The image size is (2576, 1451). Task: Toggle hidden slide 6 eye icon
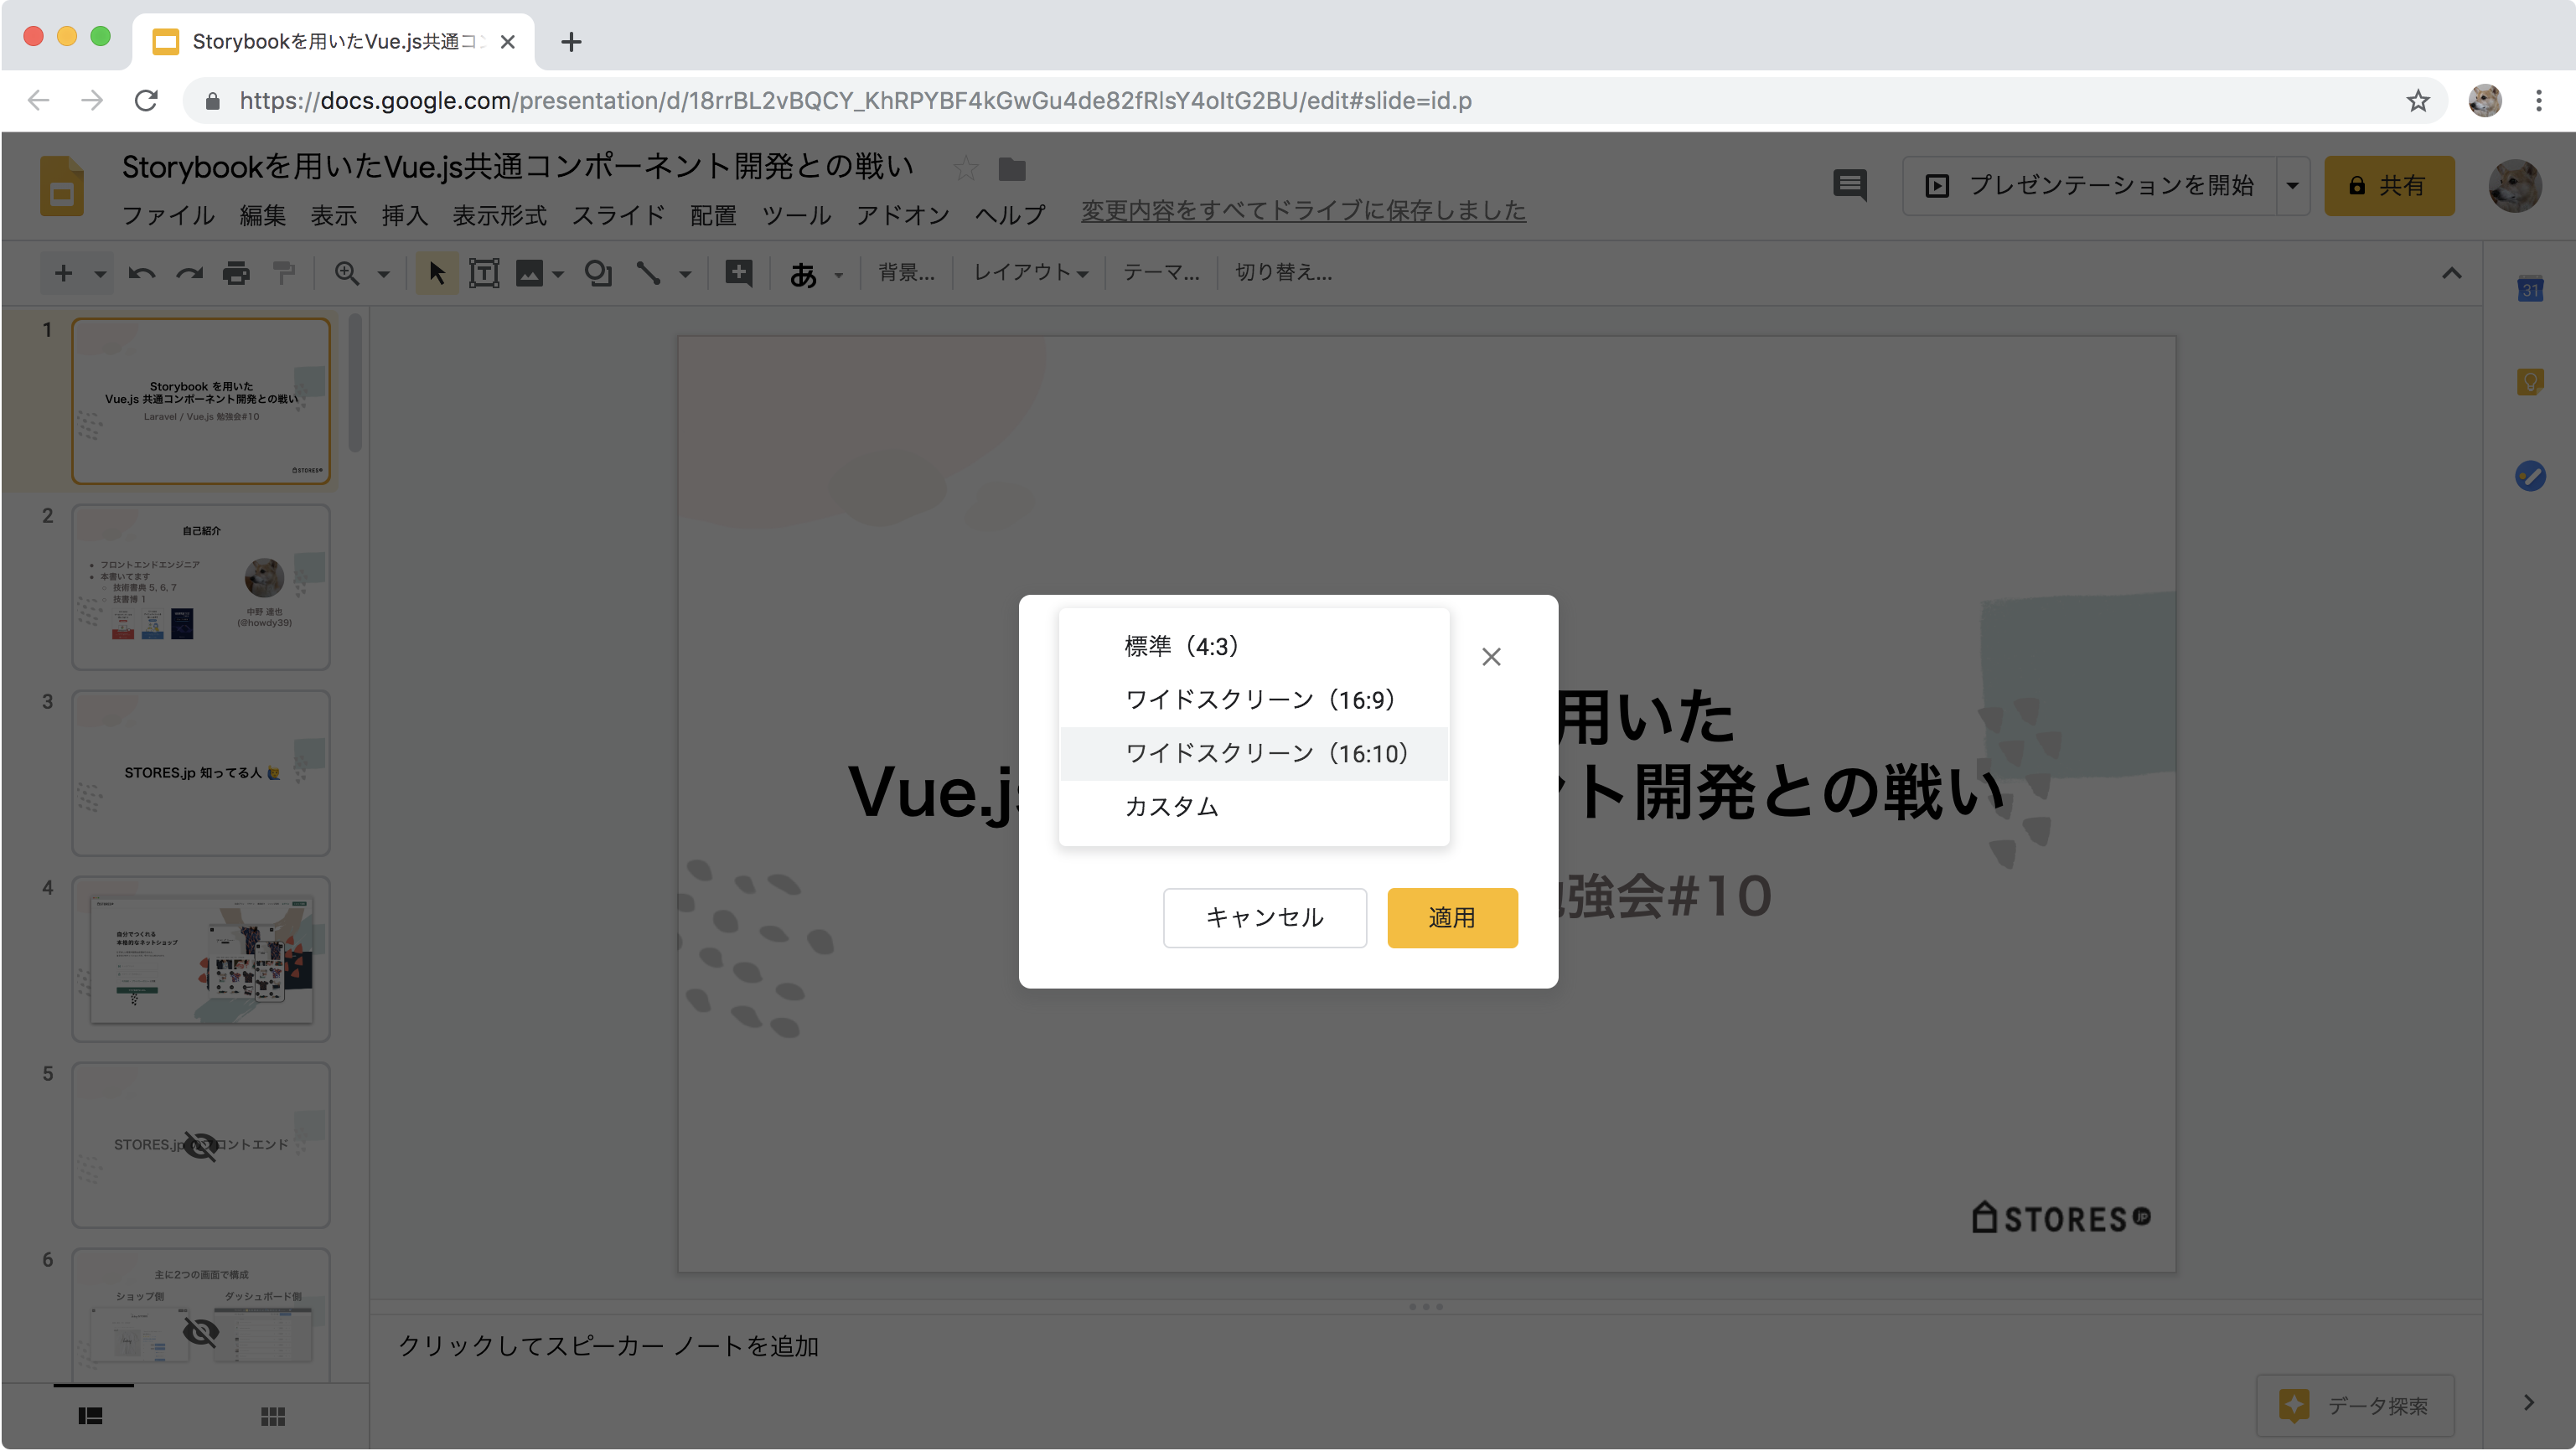coord(201,1331)
